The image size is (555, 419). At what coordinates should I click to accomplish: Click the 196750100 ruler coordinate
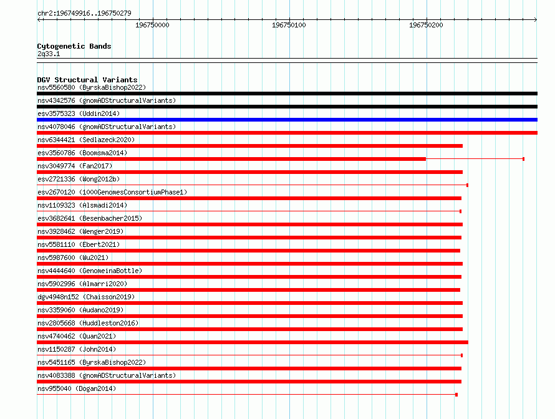289,25
